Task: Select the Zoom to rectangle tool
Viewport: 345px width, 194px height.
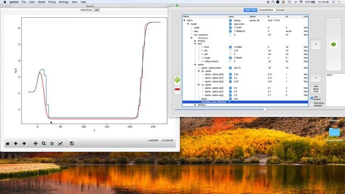Action: pos(44,144)
